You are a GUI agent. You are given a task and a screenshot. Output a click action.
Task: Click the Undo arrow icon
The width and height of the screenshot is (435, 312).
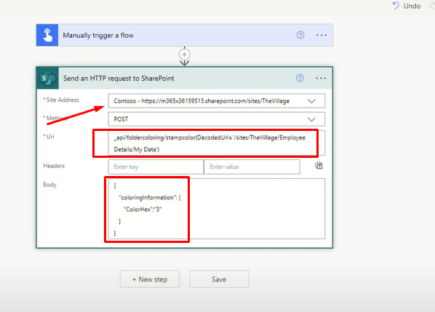click(396, 6)
